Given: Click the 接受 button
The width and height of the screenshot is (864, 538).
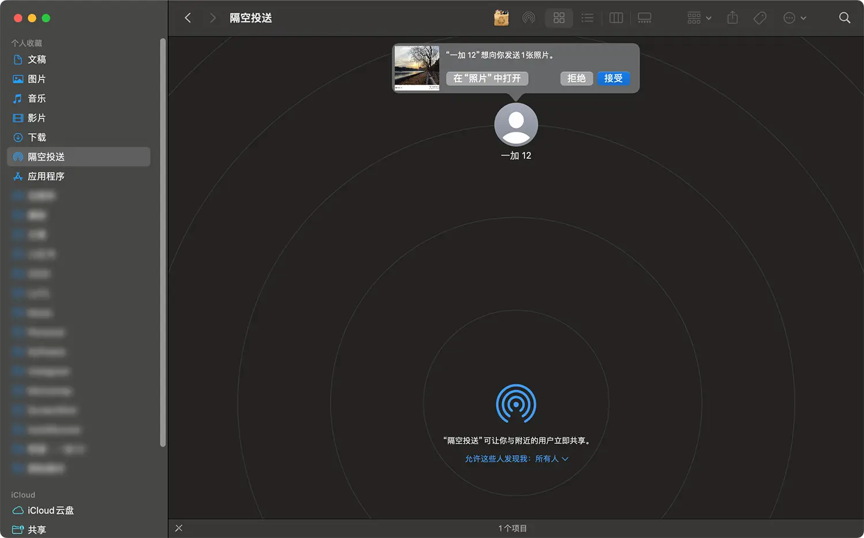Looking at the screenshot, I should coord(613,78).
